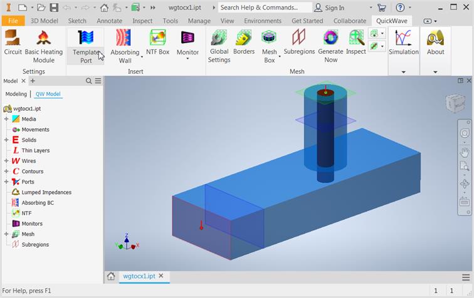Add a Mesh Box

pos(269,46)
